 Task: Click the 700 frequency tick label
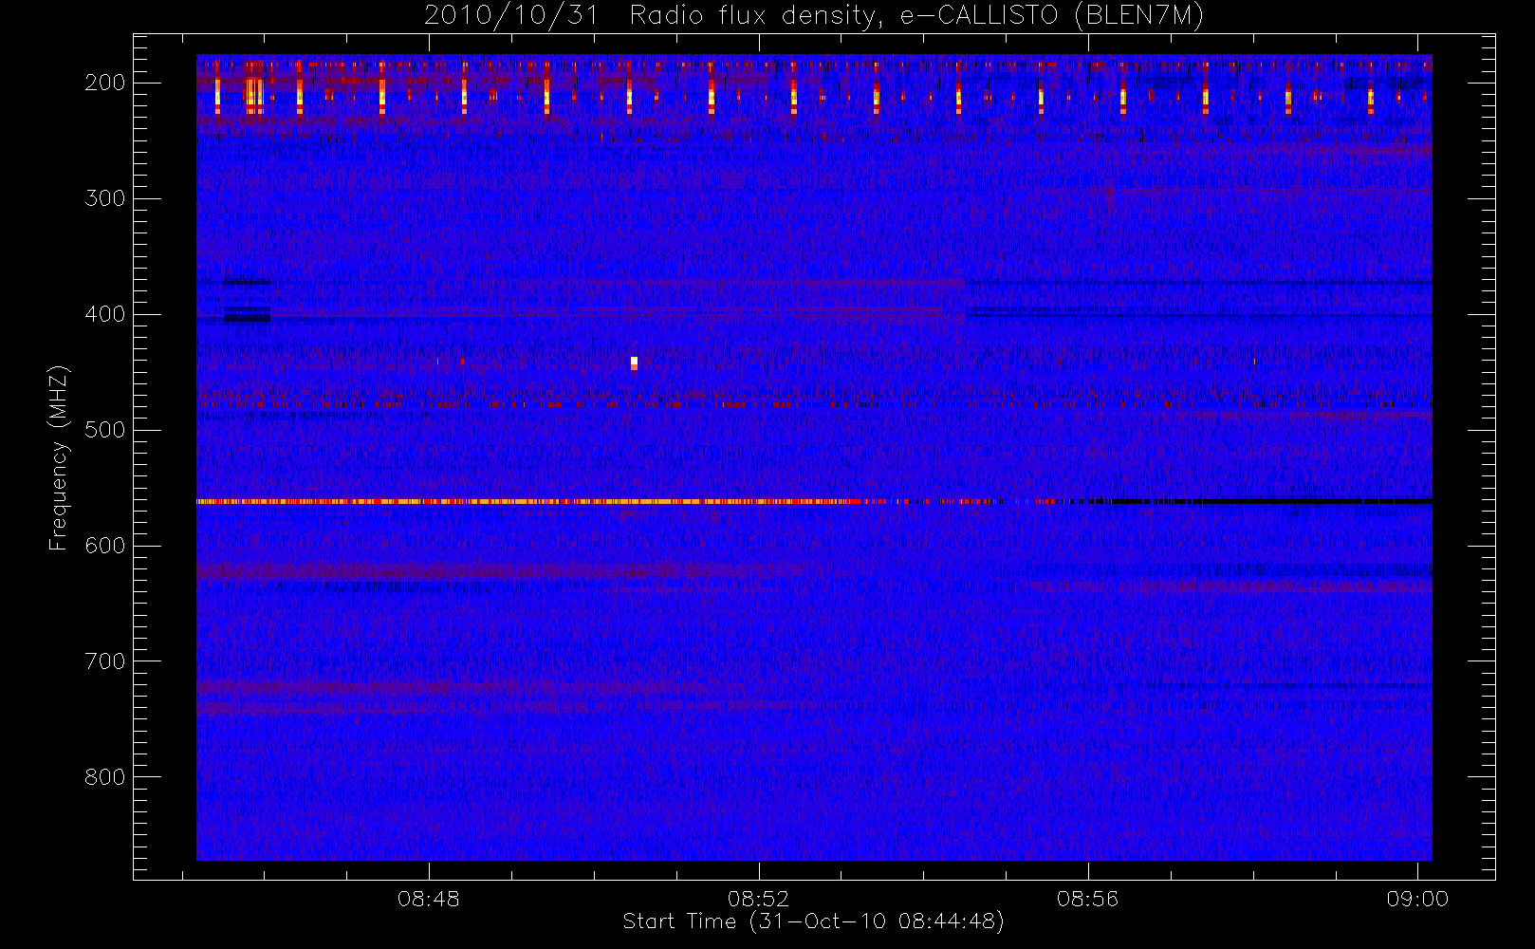(104, 661)
